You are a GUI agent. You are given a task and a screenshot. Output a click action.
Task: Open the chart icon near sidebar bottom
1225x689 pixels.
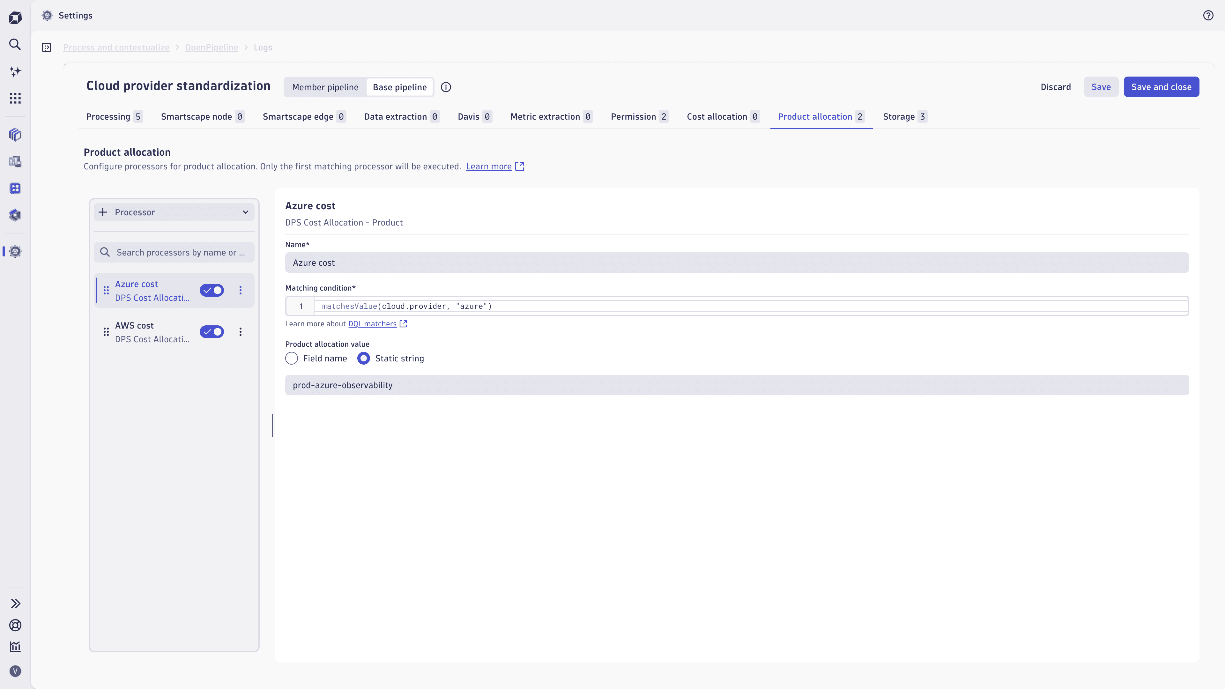point(15,647)
